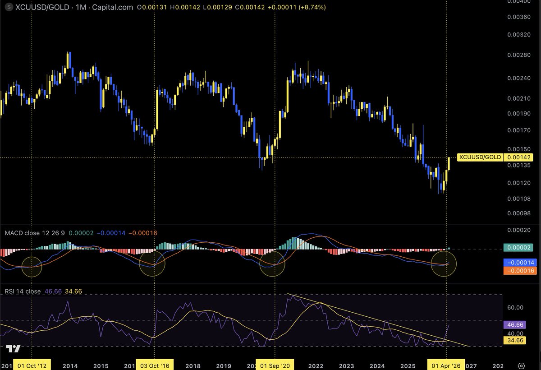Click the 0.00142 current price tag
Image resolution: width=541 pixels, height=370 pixels.
coord(518,157)
